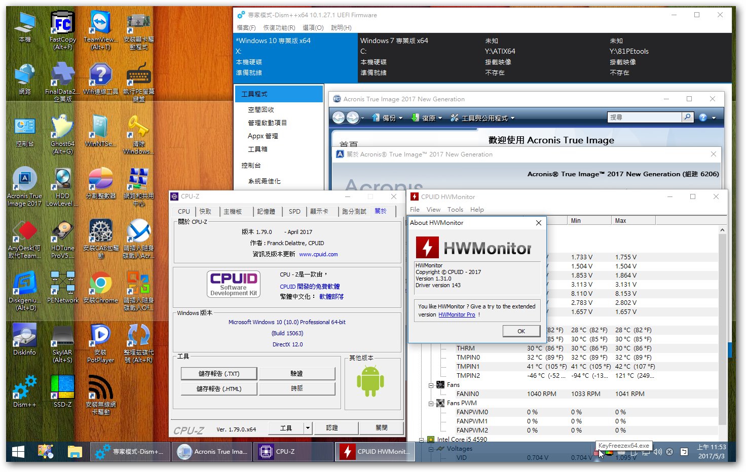Expand the Acronis 工具與公用程式 dropdown
This screenshot has width=746, height=472.
482,117
